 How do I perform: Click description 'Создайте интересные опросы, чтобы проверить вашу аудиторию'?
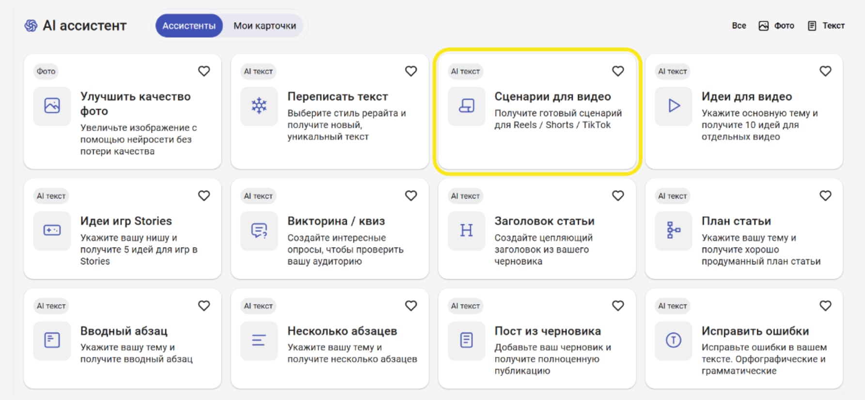tap(346, 249)
